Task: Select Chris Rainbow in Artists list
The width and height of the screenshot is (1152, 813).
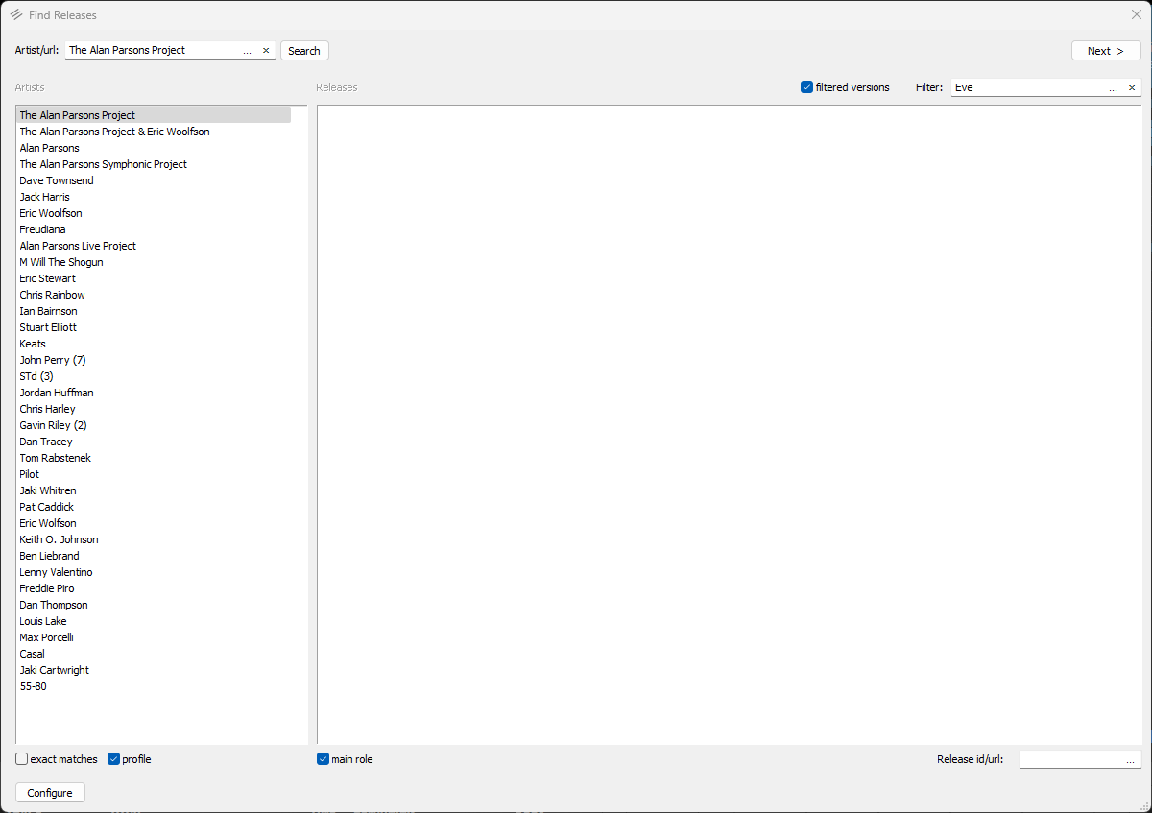Action: click(154, 295)
